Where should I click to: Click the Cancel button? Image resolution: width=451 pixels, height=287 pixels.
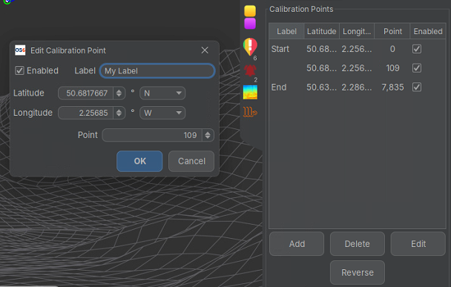pyautogui.click(x=191, y=161)
